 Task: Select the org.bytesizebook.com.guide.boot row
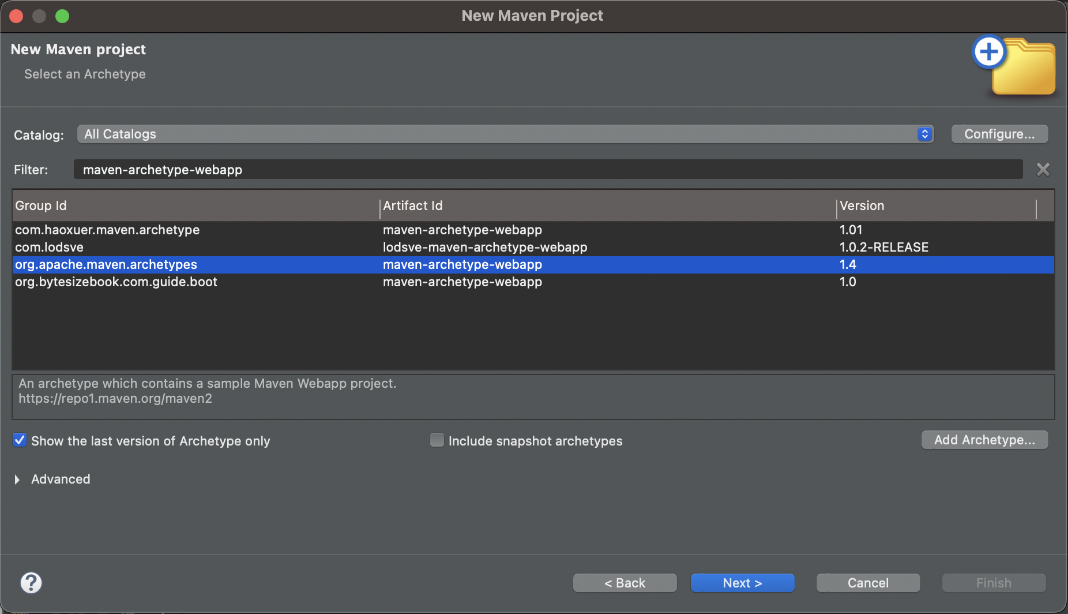(x=533, y=282)
